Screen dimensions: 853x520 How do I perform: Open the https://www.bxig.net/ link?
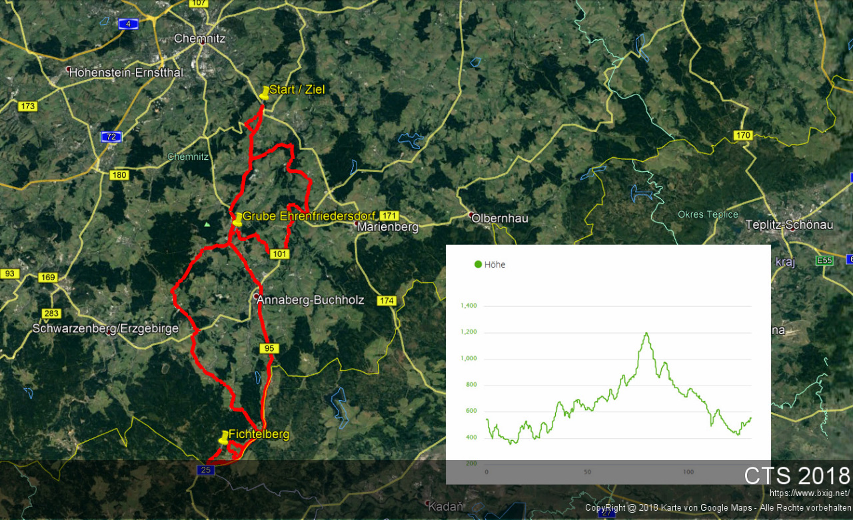pos(809,493)
